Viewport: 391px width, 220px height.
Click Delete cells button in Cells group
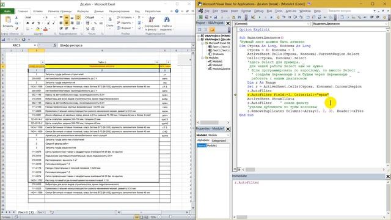pyautogui.click(x=125, y=23)
